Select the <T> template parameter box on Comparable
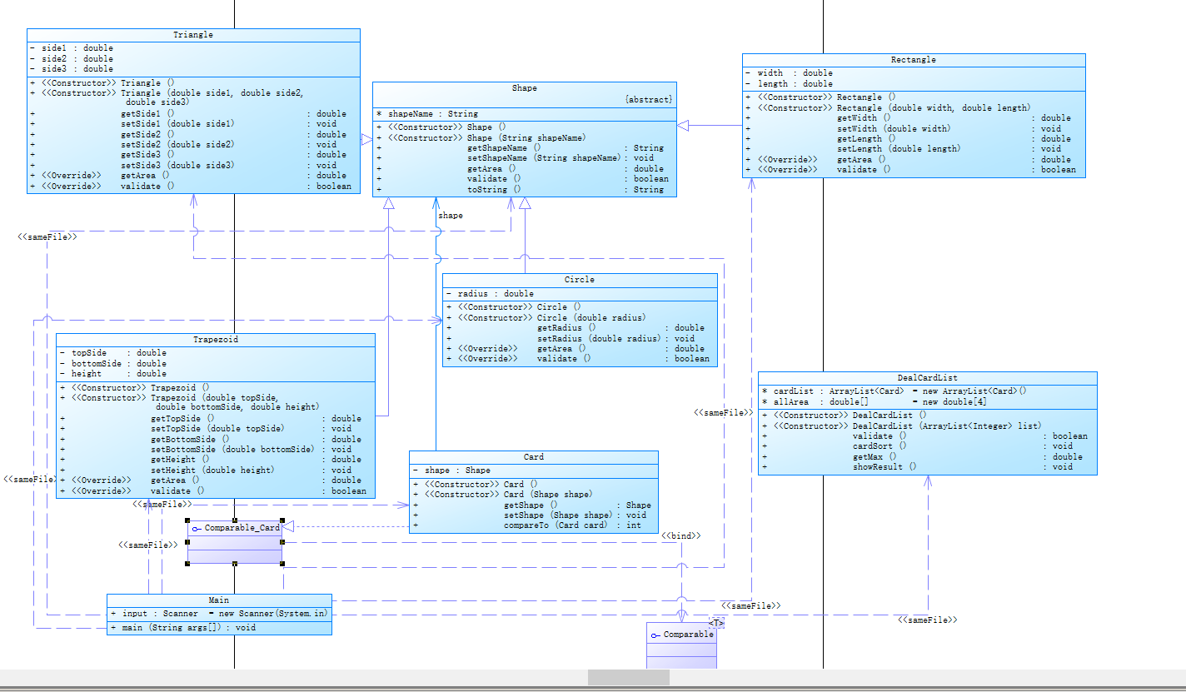The width and height of the screenshot is (1186, 692). click(716, 623)
